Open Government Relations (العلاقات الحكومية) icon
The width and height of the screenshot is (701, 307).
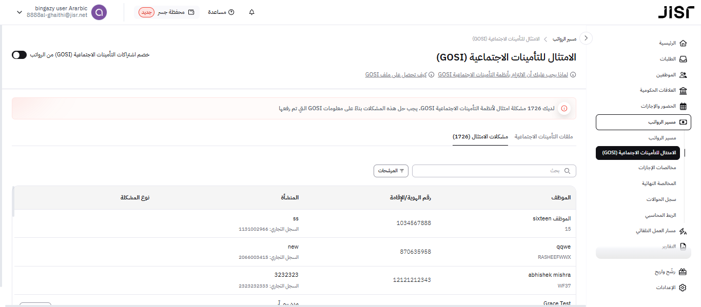click(x=683, y=91)
